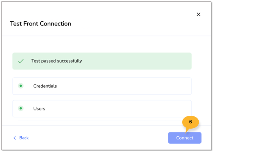The image size is (261, 151).
Task: Select the Users label text
Action: (39, 109)
